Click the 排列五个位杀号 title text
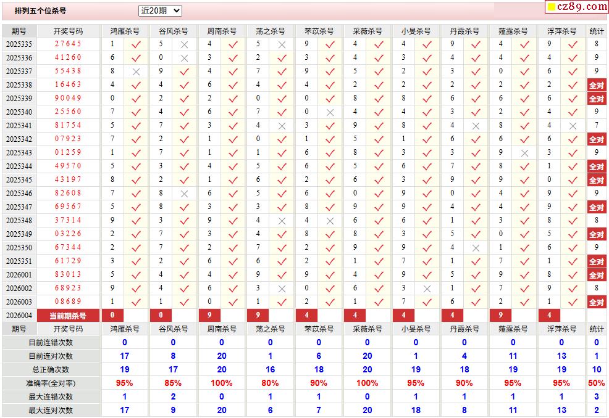This screenshot has width=609, height=418. (x=41, y=11)
